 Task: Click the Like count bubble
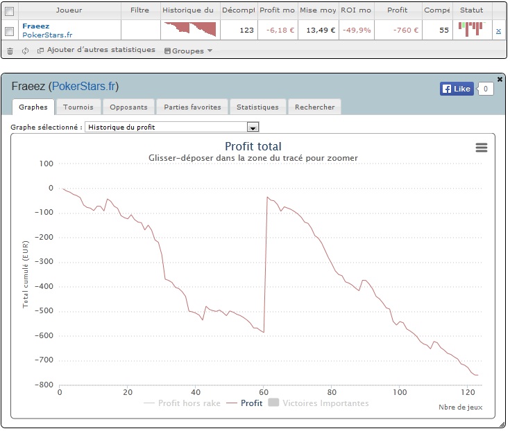(x=486, y=89)
